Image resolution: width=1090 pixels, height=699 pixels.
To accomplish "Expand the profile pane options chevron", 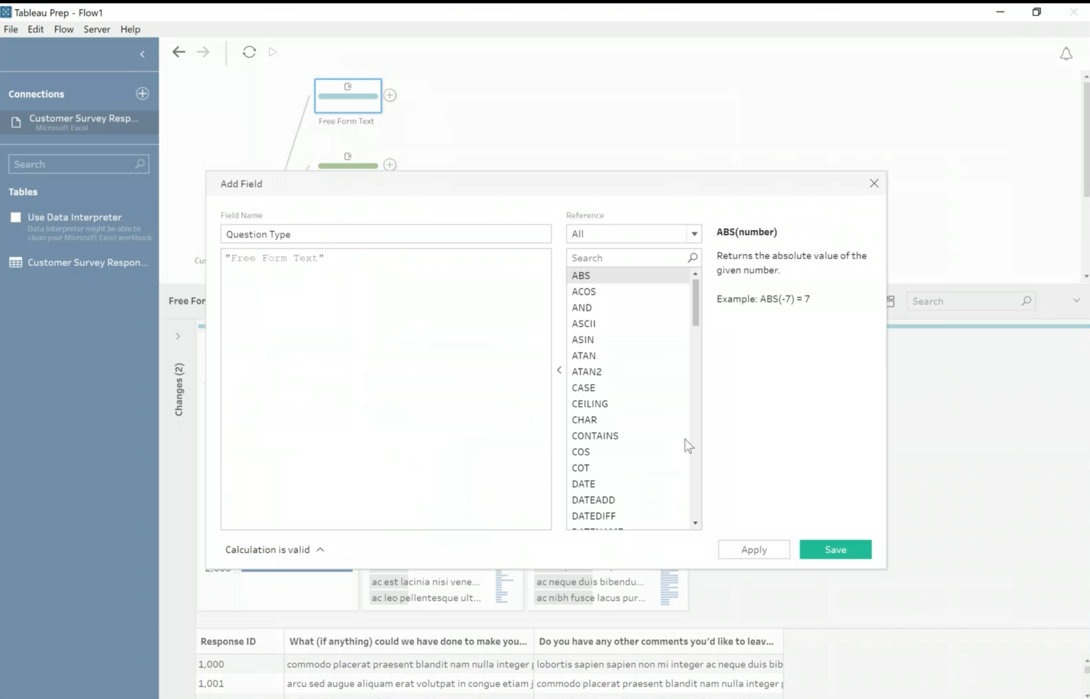I will (1076, 301).
